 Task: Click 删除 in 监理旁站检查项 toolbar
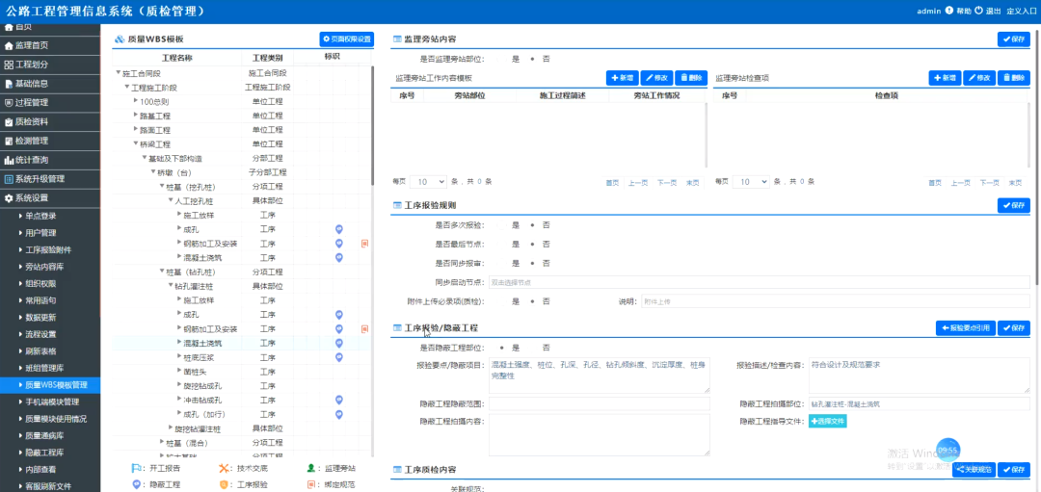coord(1014,78)
